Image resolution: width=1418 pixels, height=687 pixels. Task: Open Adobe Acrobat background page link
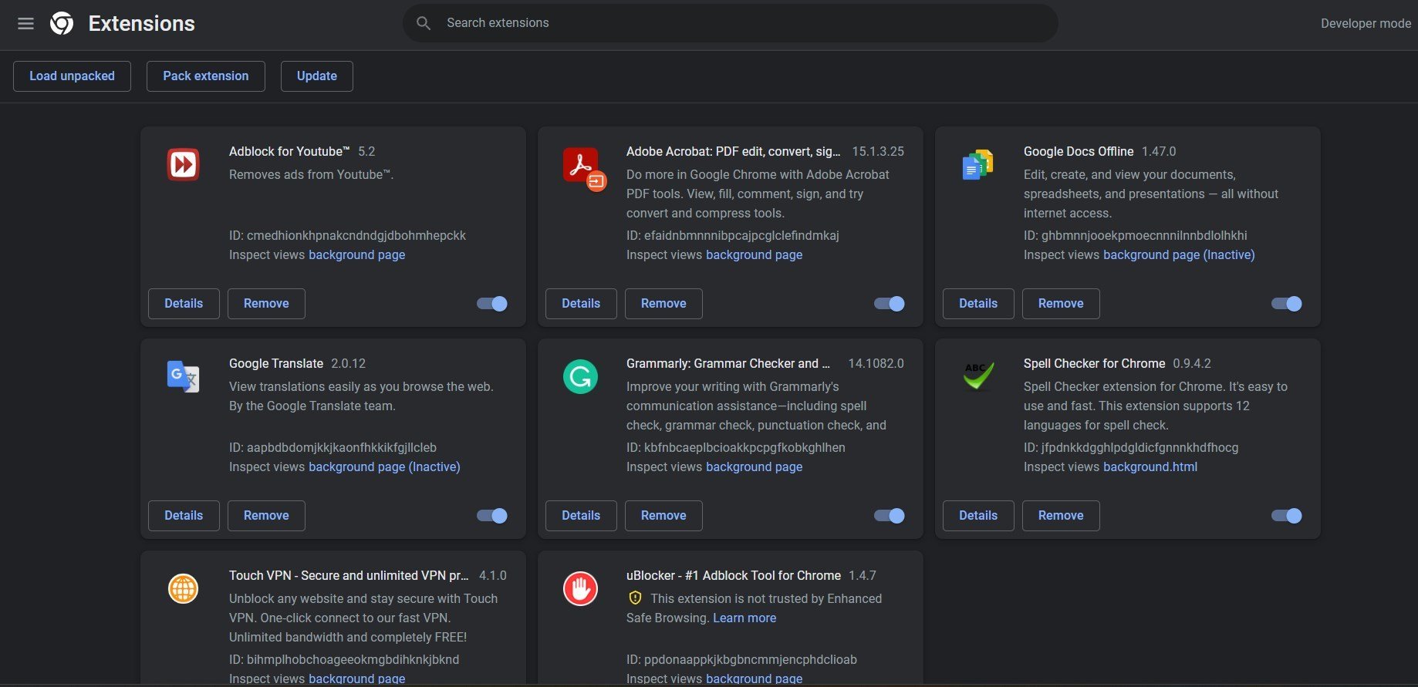pyautogui.click(x=754, y=255)
